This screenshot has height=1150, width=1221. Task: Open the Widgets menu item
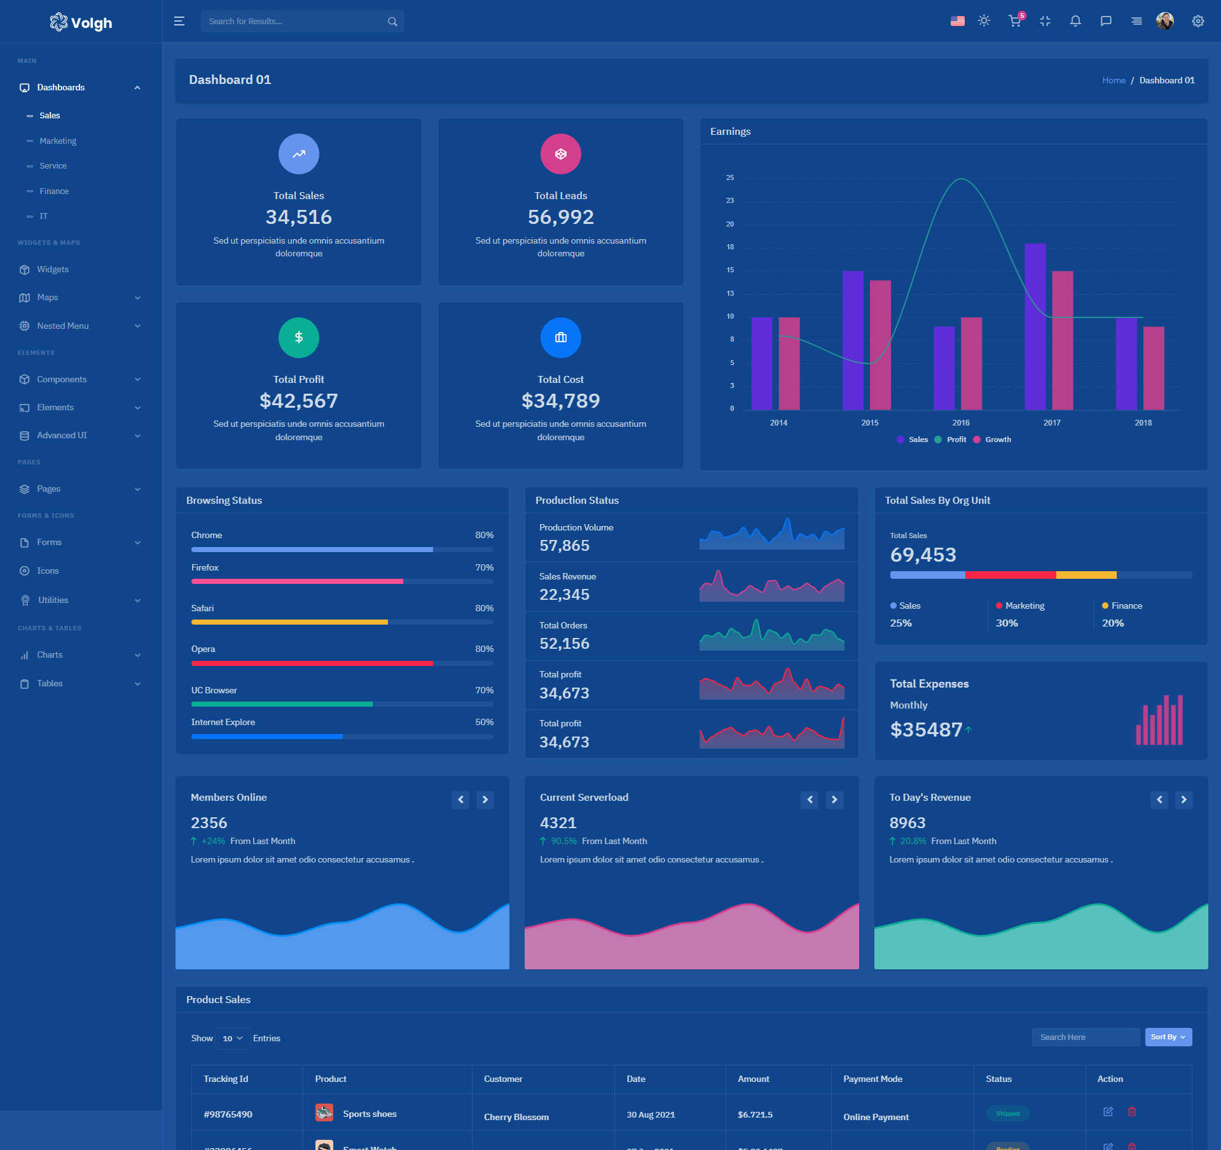(x=53, y=270)
